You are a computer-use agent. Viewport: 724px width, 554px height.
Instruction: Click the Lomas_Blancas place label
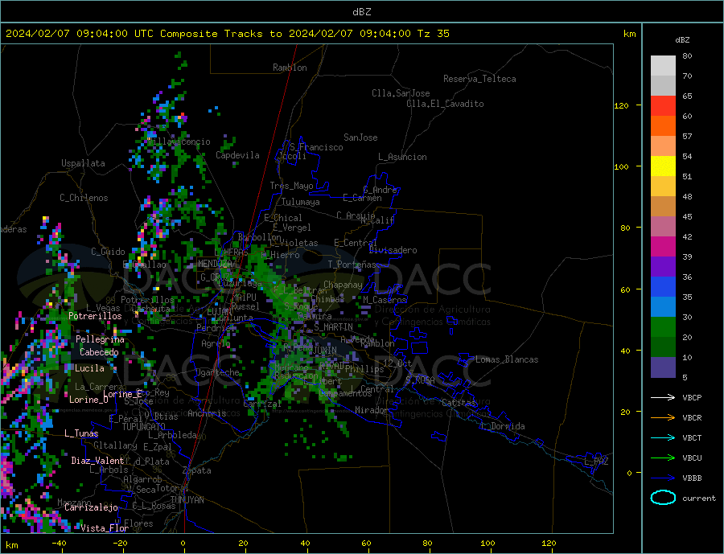pos(507,359)
